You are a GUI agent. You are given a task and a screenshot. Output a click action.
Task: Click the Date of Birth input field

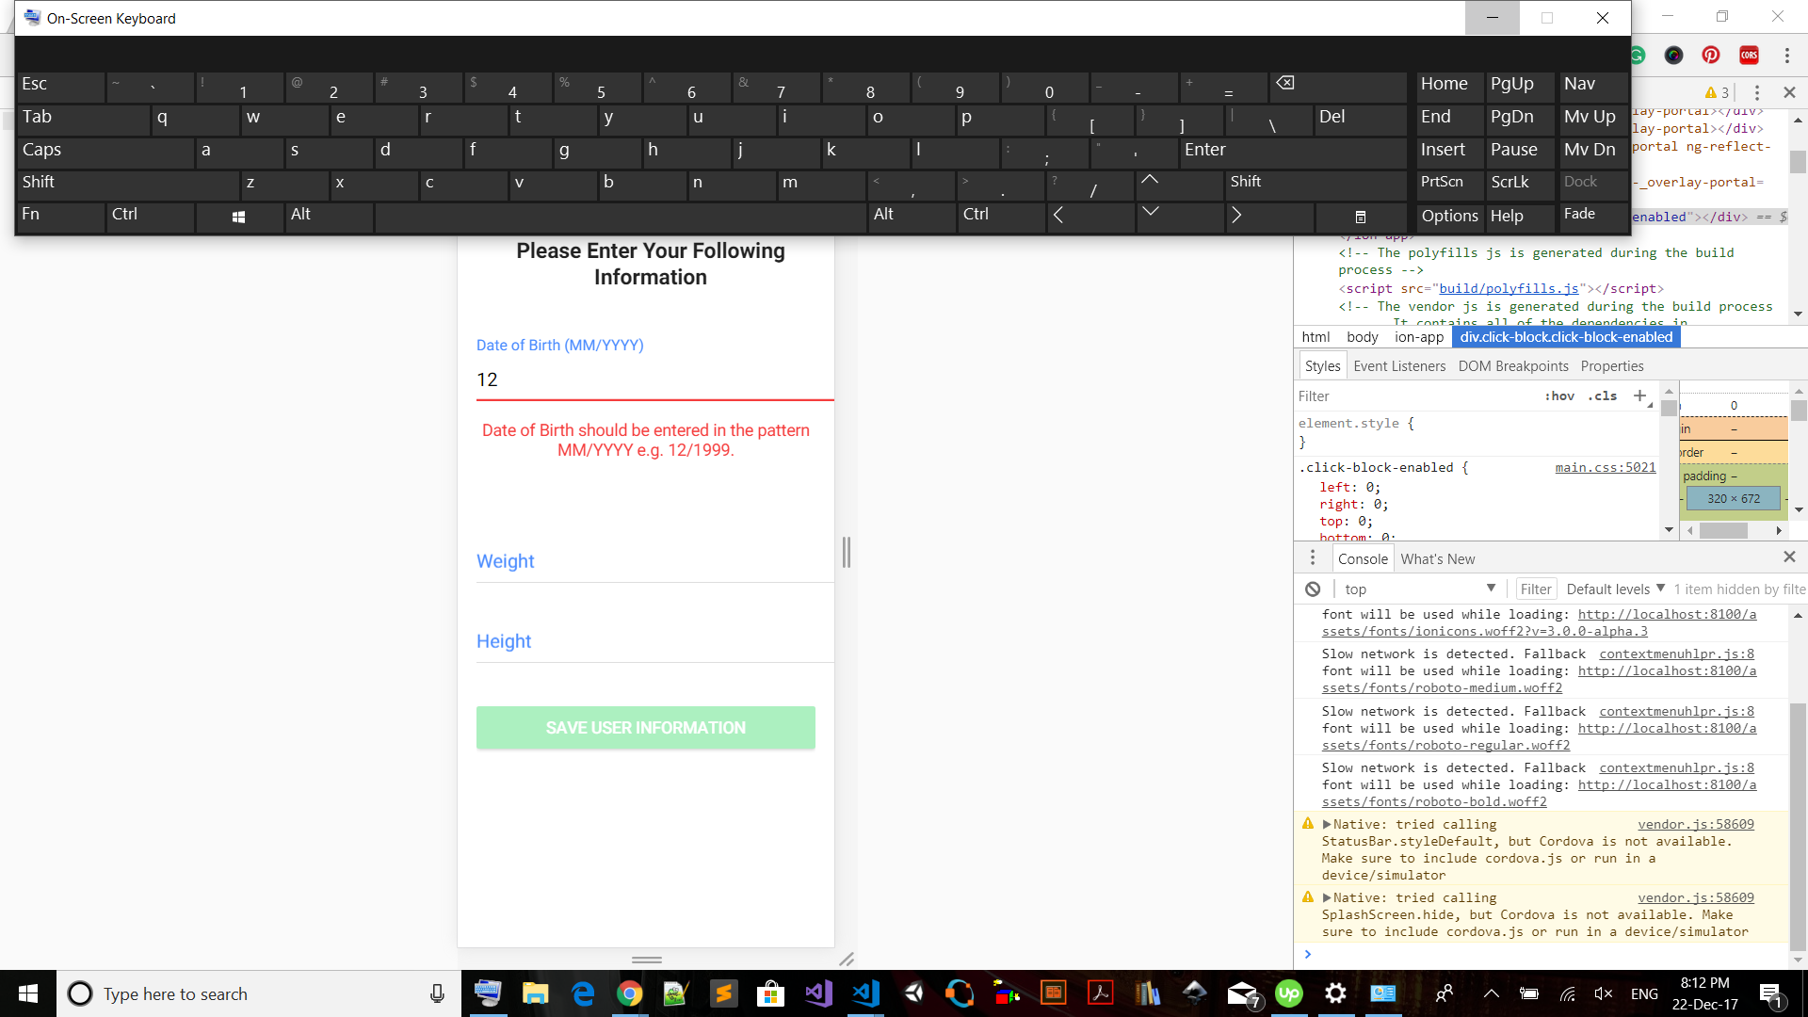coord(655,379)
